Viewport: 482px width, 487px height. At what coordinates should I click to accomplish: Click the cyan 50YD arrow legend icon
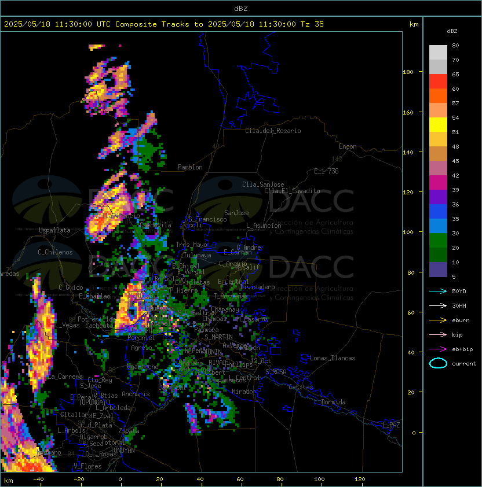[438, 291]
